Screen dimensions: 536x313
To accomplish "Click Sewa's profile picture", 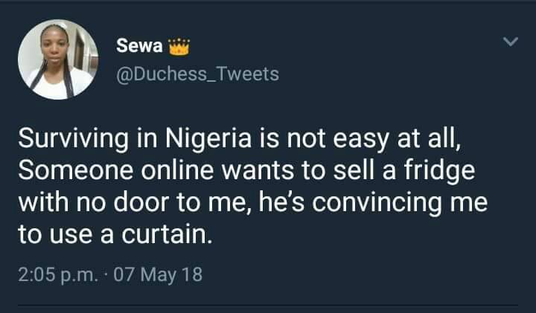I will (x=57, y=59).
